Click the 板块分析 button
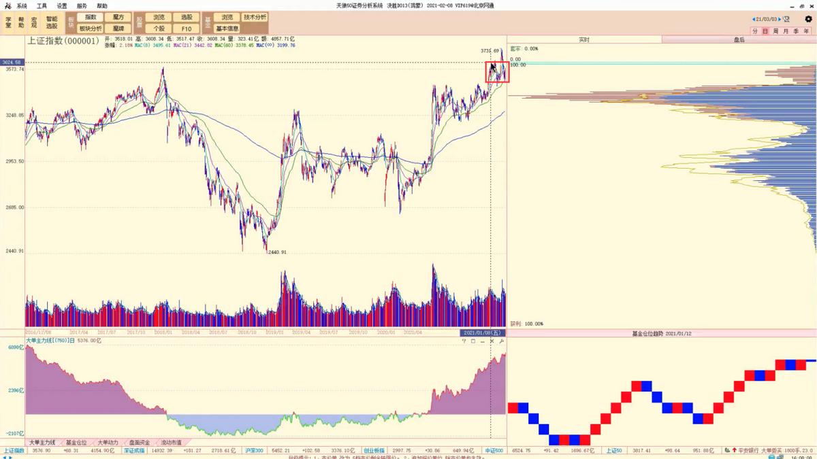This screenshot has width=817, height=459. [x=90, y=29]
